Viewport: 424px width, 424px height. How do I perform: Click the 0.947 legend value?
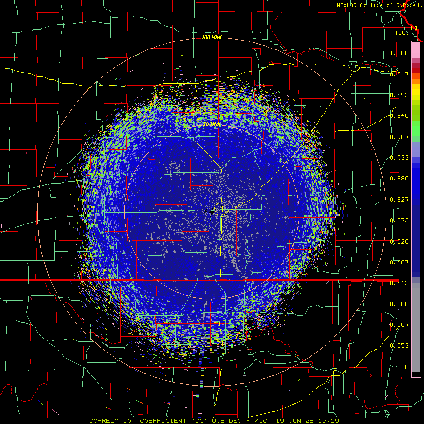[399, 74]
